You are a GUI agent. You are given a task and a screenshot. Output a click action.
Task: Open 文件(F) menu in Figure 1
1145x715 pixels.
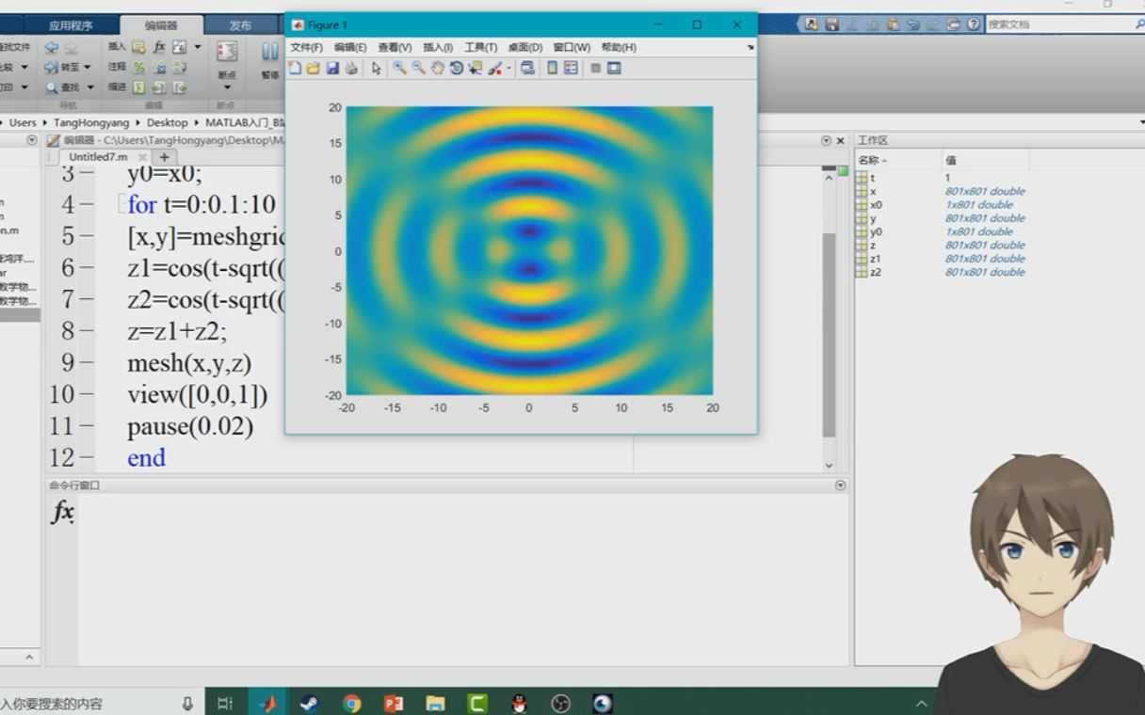pyautogui.click(x=306, y=47)
